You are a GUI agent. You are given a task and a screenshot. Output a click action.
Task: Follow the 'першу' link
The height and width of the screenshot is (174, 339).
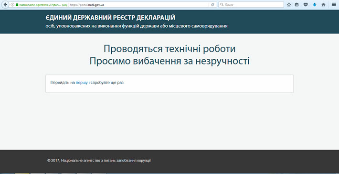pos(82,82)
